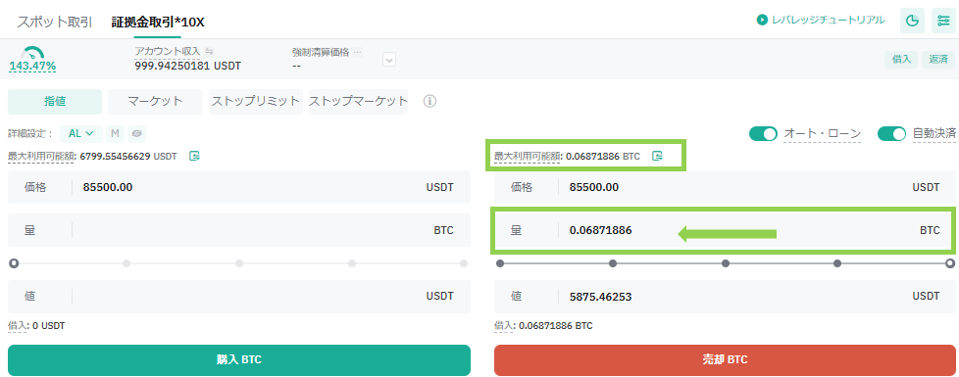Click the sell-side 価格 input field
Image resolution: width=959 pixels, height=377 pixels.
[x=725, y=187]
